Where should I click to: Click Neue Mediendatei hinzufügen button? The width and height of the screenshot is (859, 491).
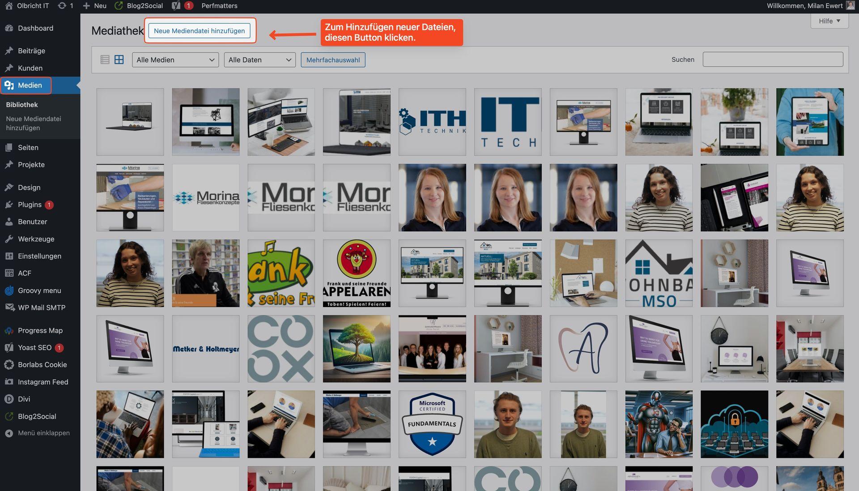click(x=199, y=31)
